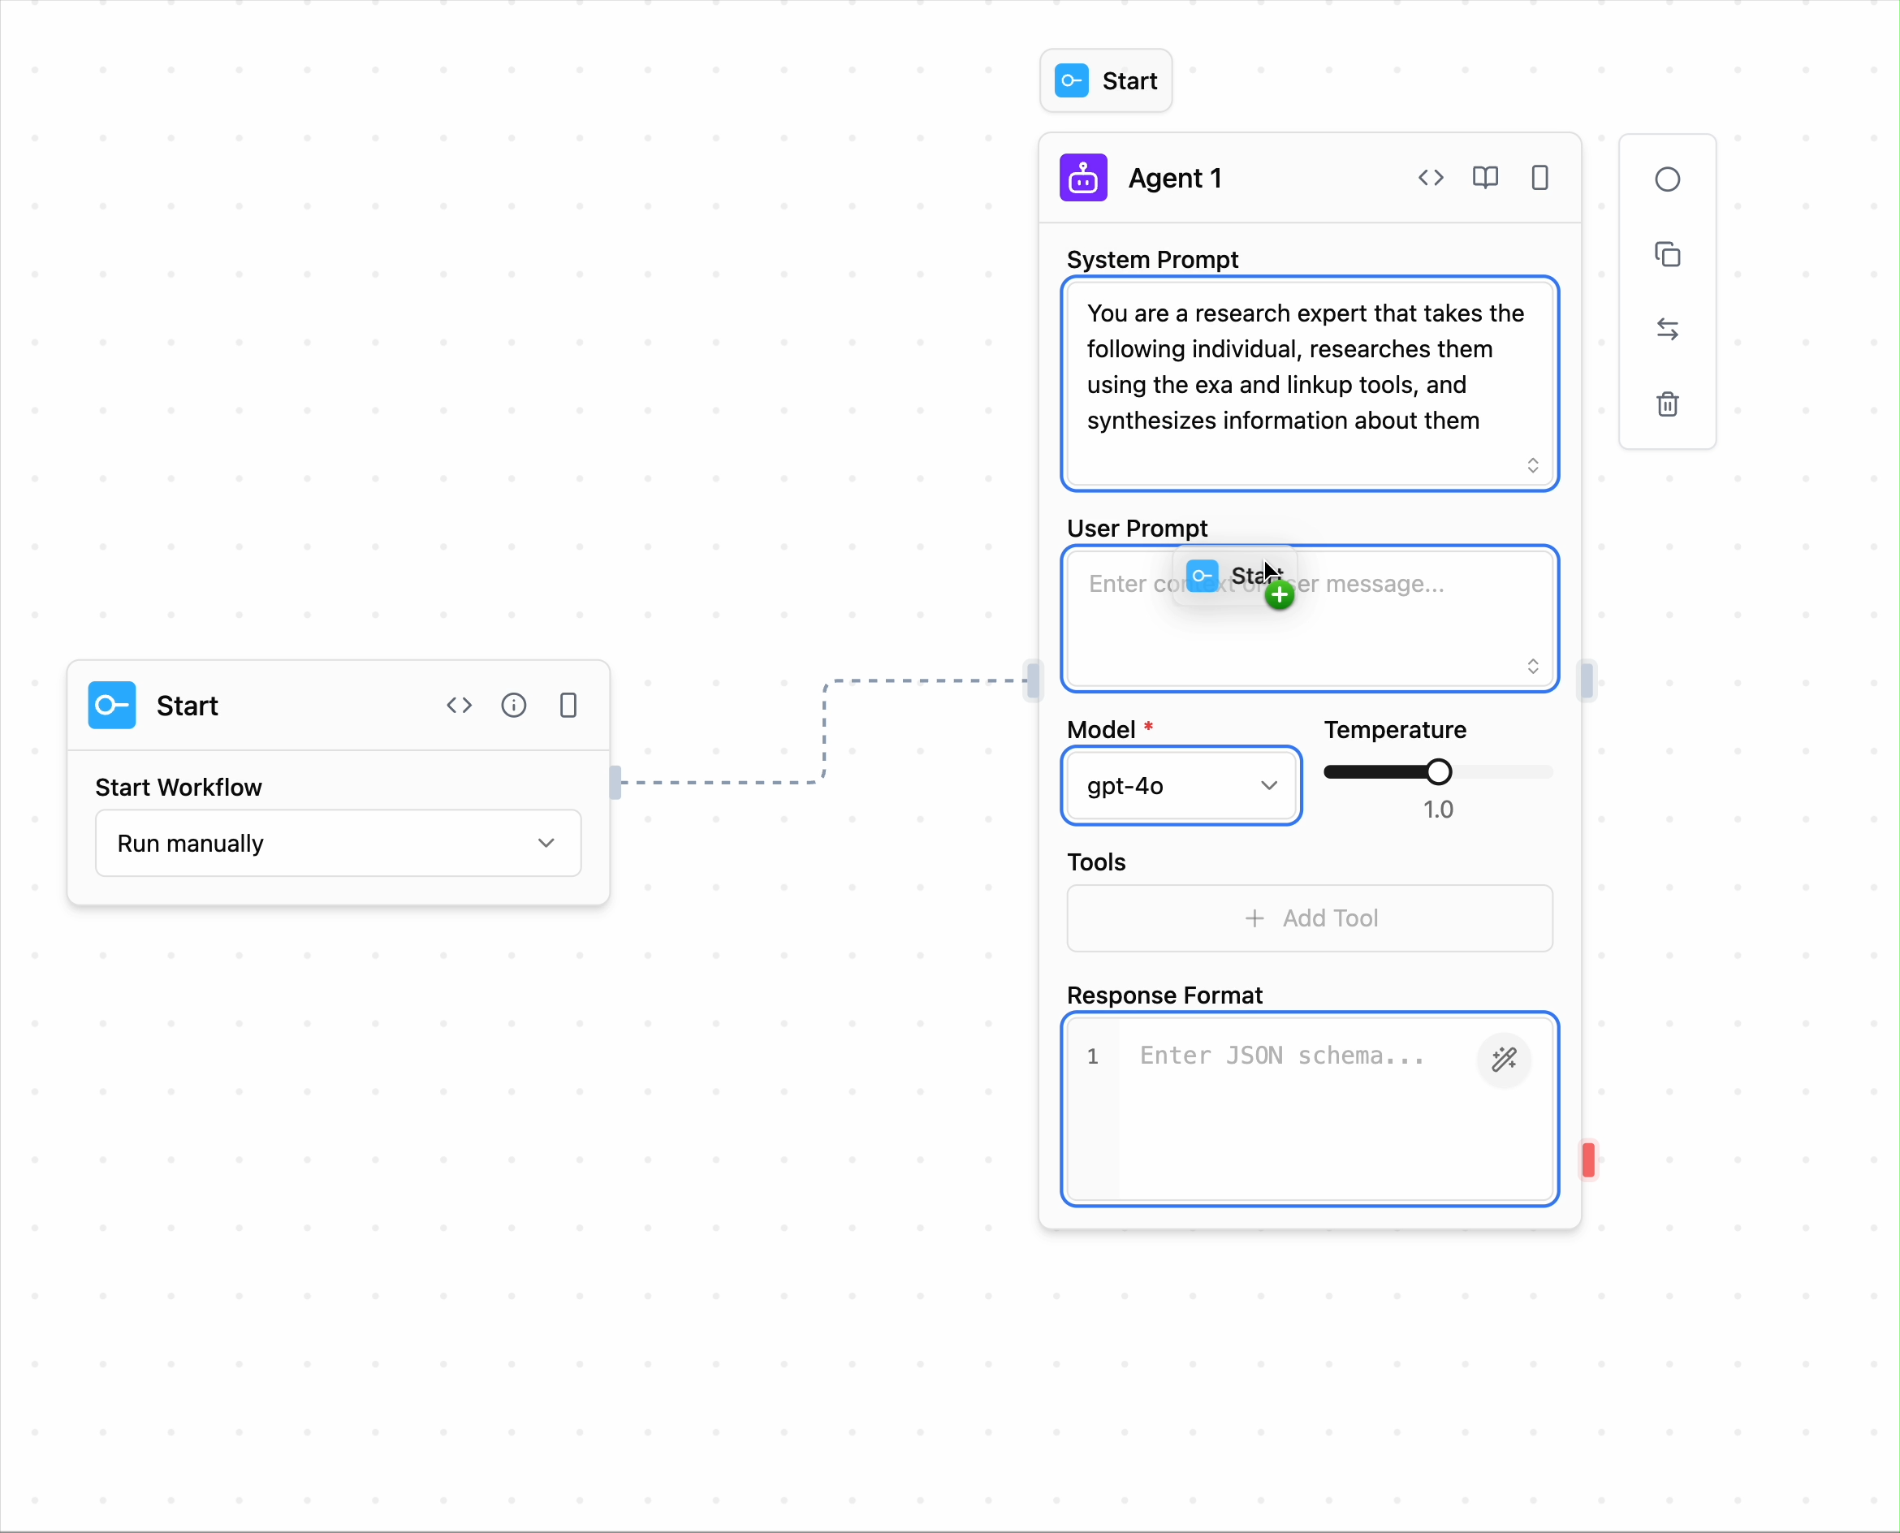Image resolution: width=1900 pixels, height=1533 pixels.
Task: Delete block with trash icon
Action: pyautogui.click(x=1667, y=404)
